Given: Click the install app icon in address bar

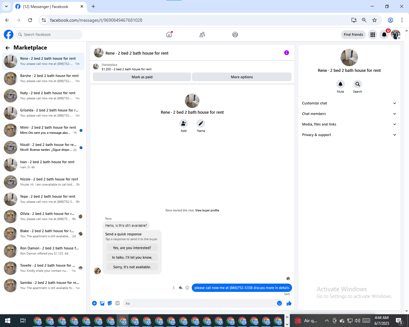Looking at the screenshot, I should tap(354, 20).
